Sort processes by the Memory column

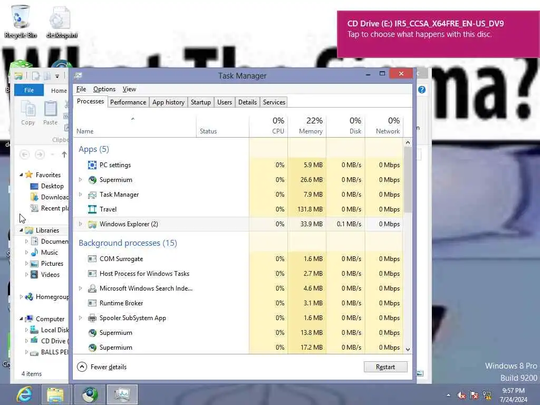point(307,126)
